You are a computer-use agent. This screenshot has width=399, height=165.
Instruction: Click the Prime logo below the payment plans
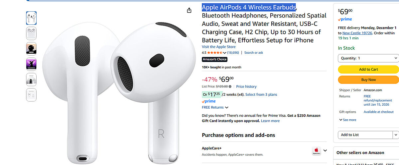point(209,101)
